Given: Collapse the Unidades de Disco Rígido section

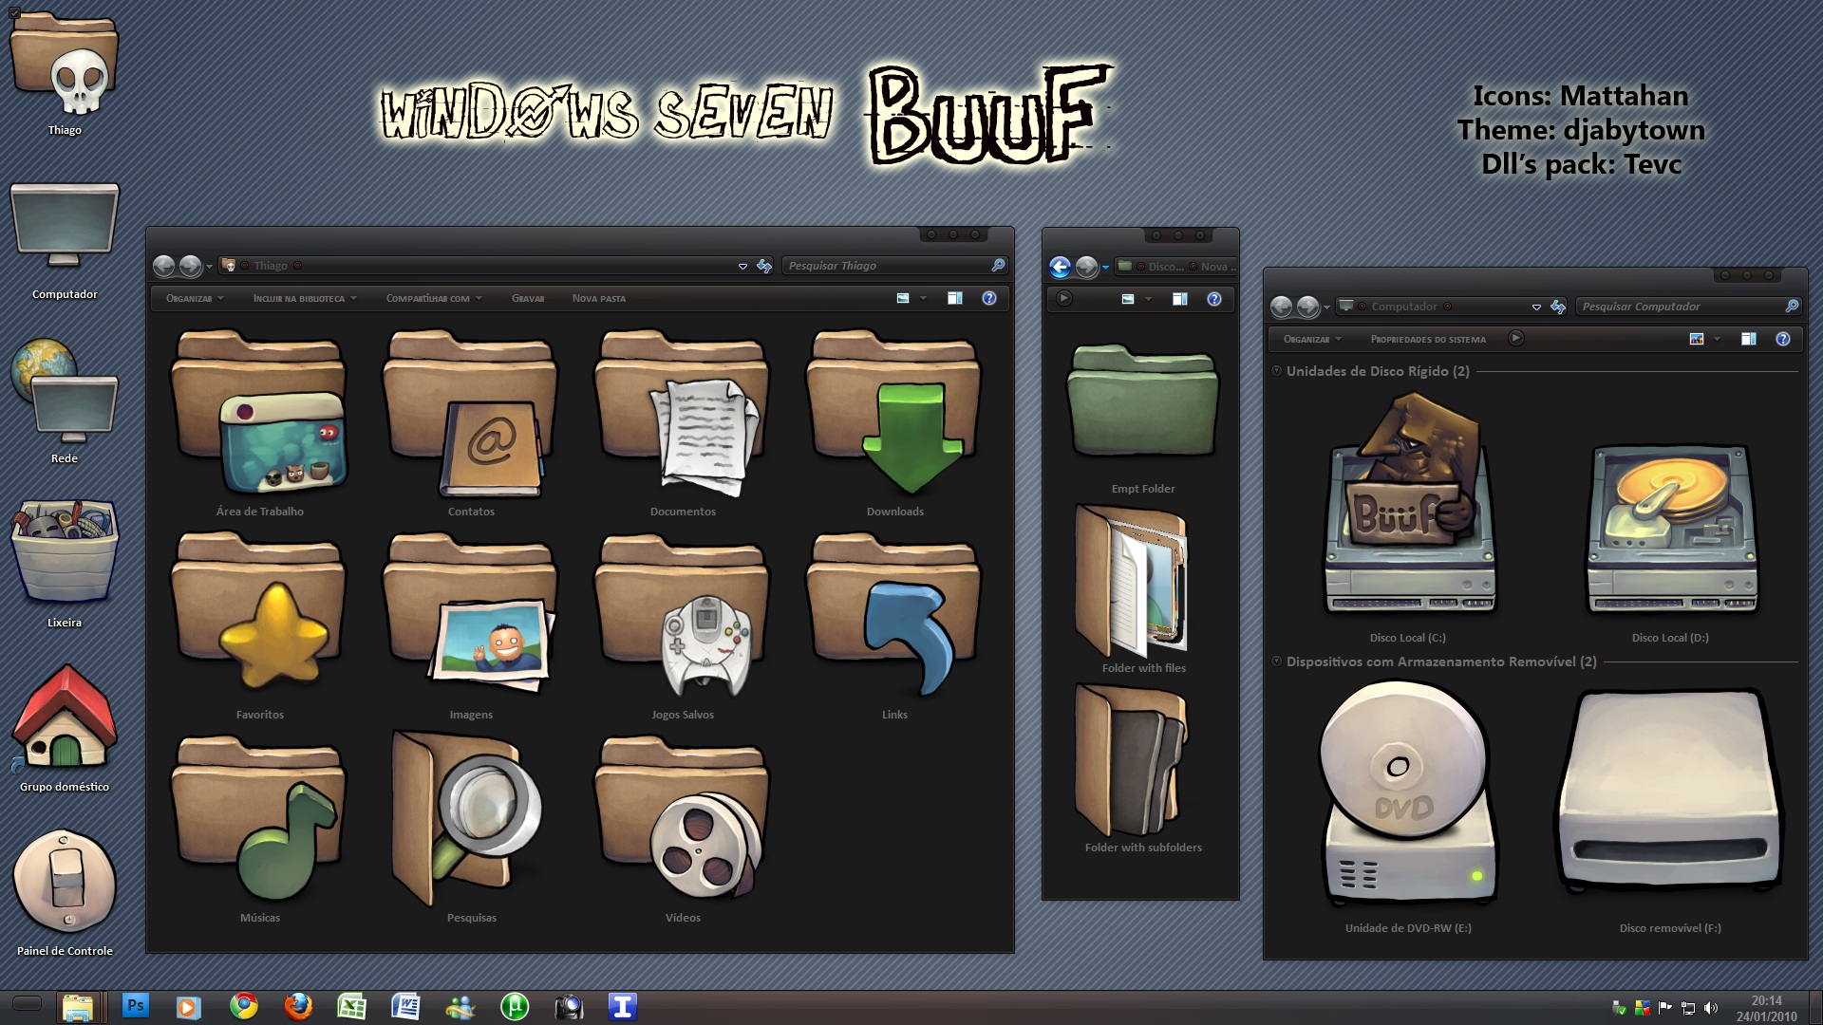Looking at the screenshot, I should (x=1275, y=371).
